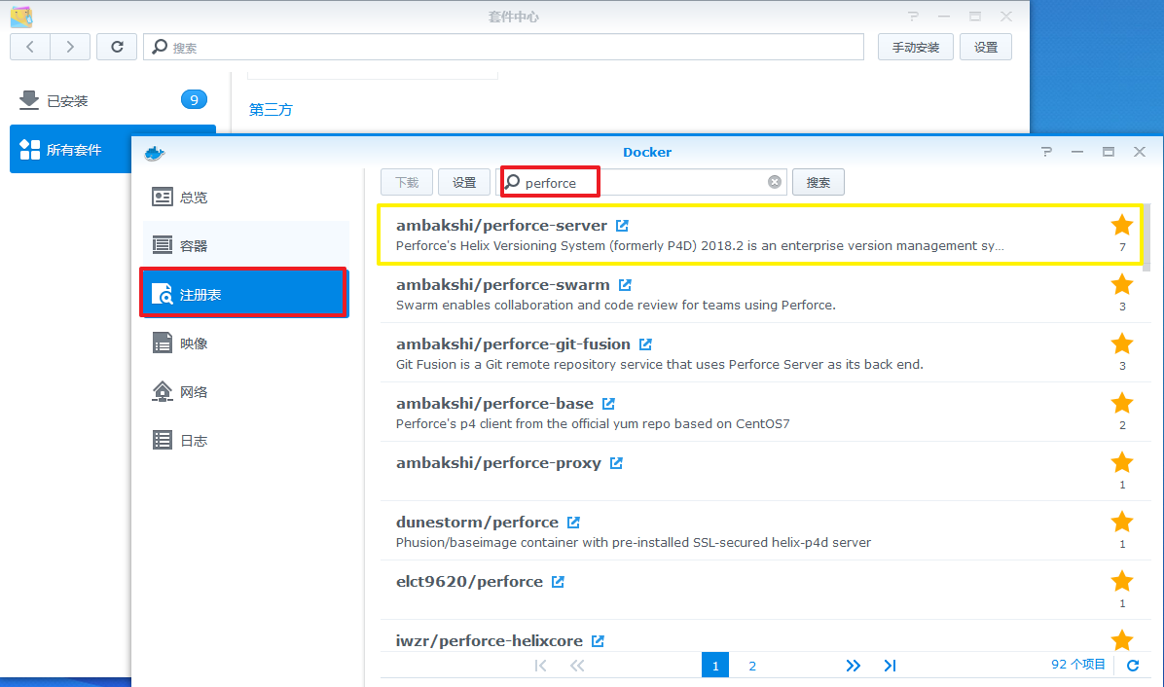This screenshot has width=1164, height=687.
Task: Click star icon of dunestorm/perforce
Action: click(x=1122, y=522)
